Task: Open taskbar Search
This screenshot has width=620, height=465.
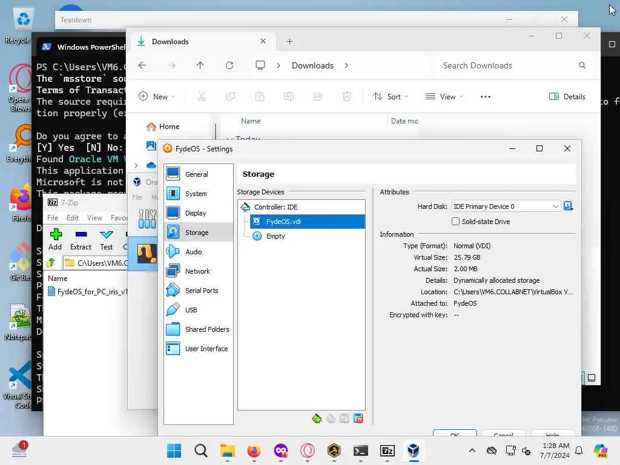Action: coord(201,450)
